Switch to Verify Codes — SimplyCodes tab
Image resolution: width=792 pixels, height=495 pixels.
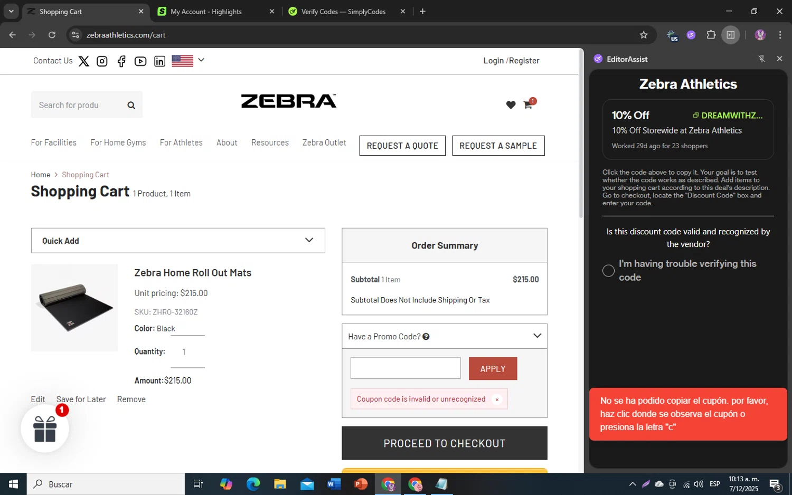point(344,12)
